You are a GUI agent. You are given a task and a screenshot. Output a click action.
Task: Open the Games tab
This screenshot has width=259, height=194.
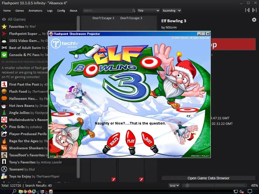(x=19, y=11)
